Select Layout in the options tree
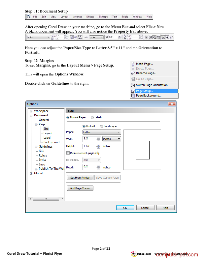 [x=48, y=133]
